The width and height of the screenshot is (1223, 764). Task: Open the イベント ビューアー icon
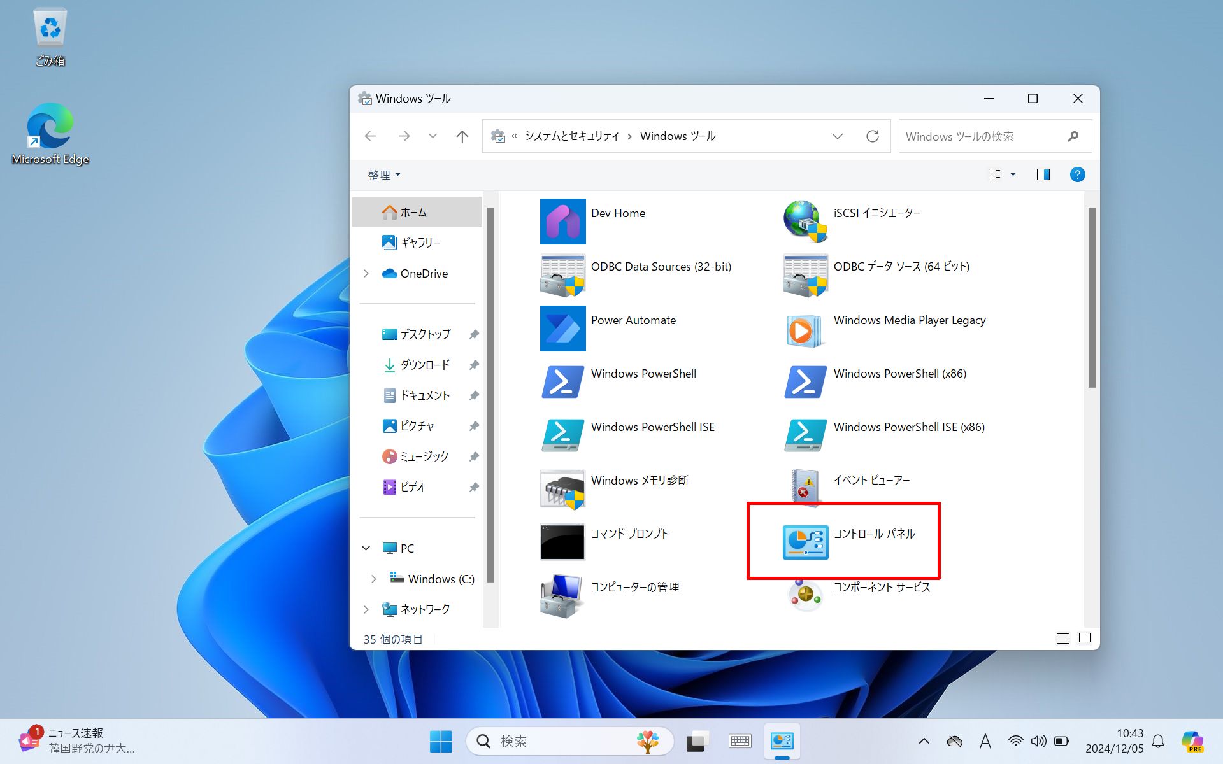coord(805,489)
